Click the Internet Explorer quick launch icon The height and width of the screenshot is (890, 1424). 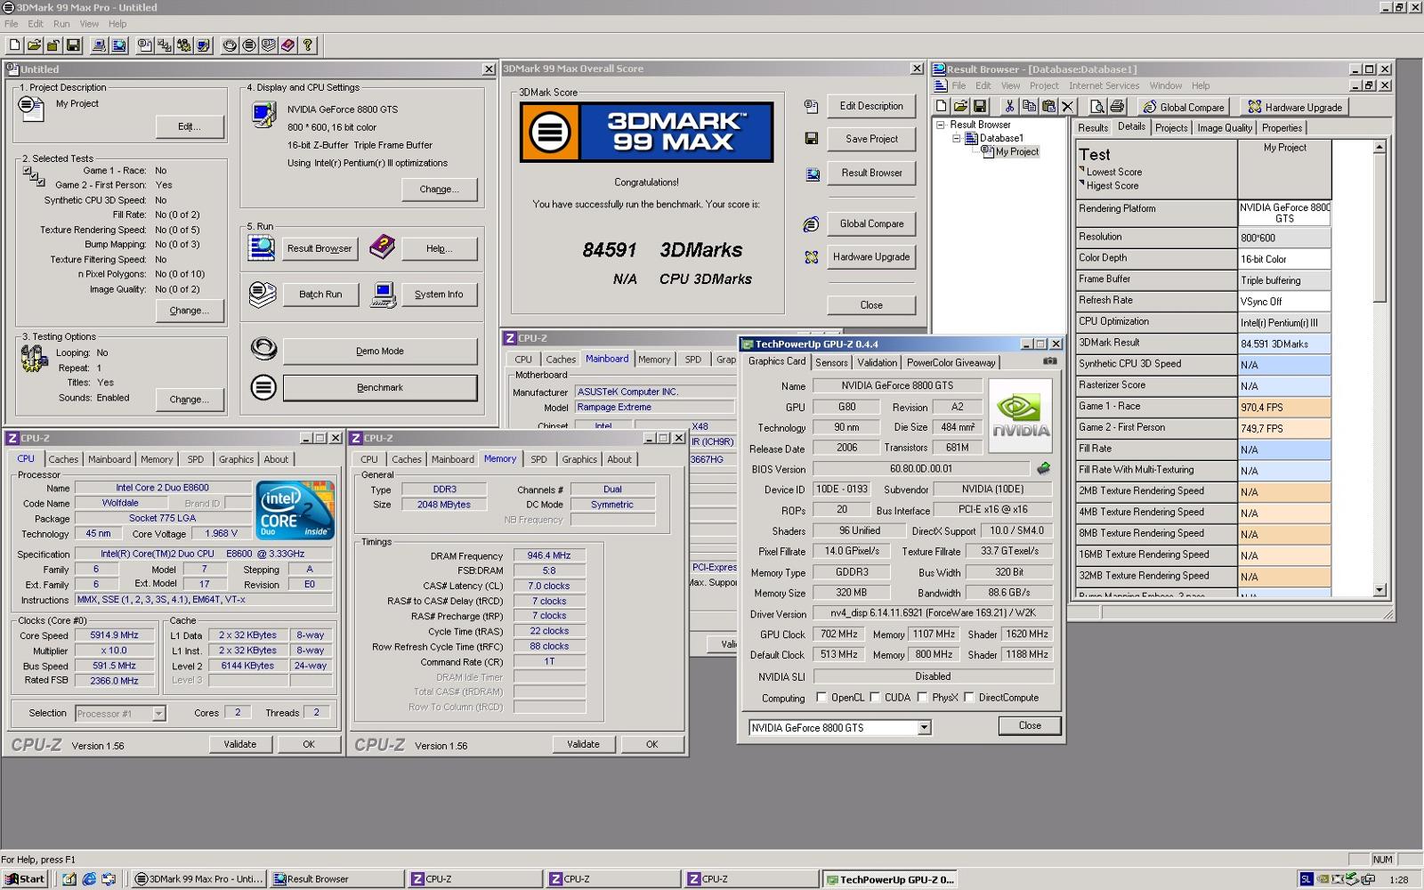[89, 879]
